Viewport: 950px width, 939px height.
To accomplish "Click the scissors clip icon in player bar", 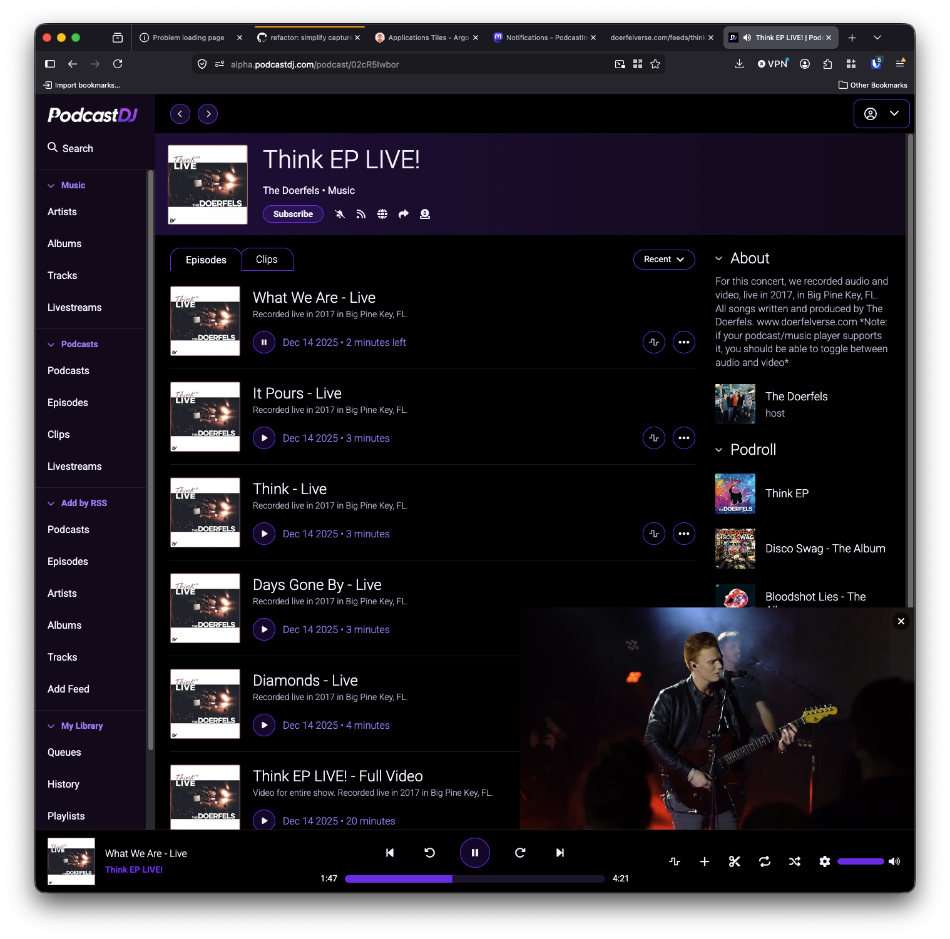I will [735, 861].
